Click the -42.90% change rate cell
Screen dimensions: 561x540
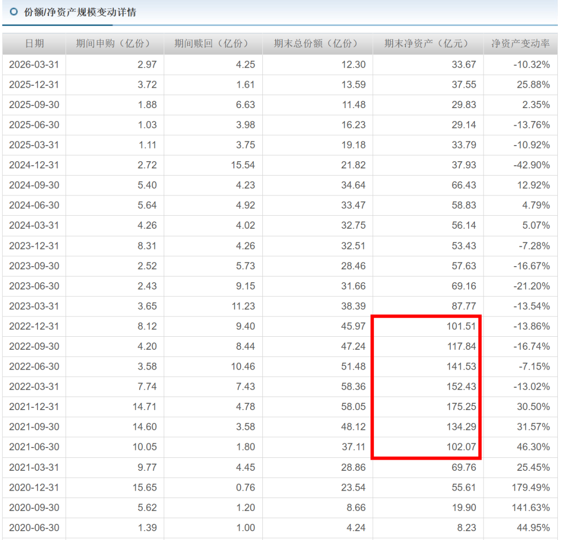[520, 165]
